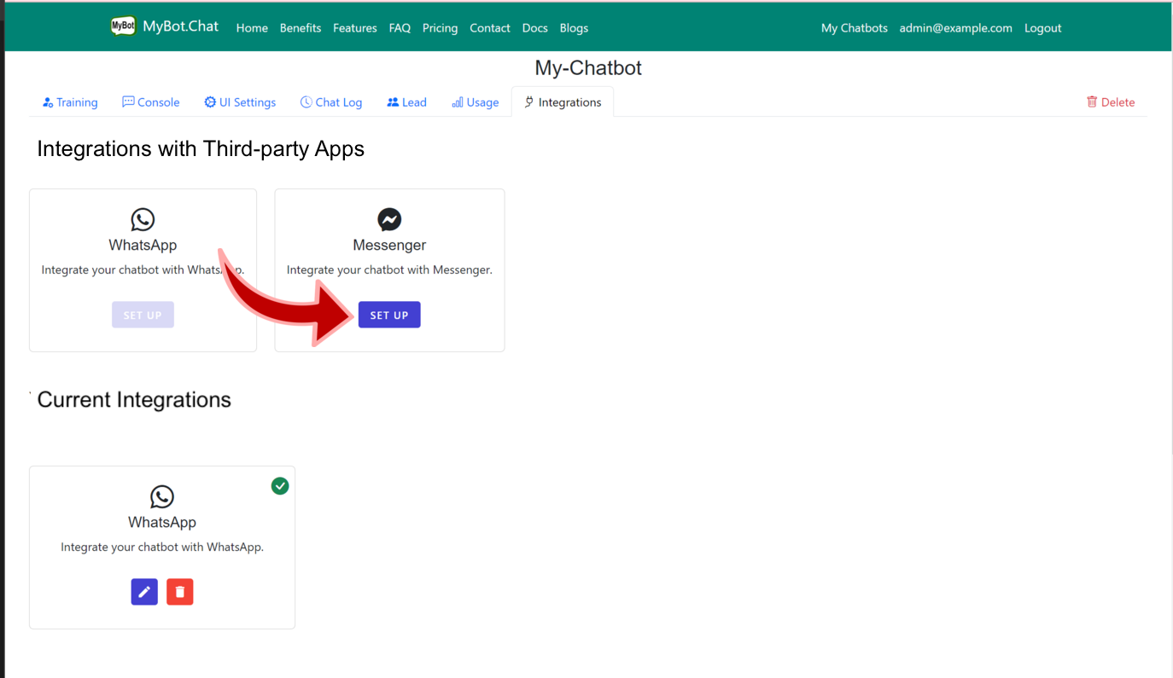Click the Messenger logo icon

coord(389,218)
